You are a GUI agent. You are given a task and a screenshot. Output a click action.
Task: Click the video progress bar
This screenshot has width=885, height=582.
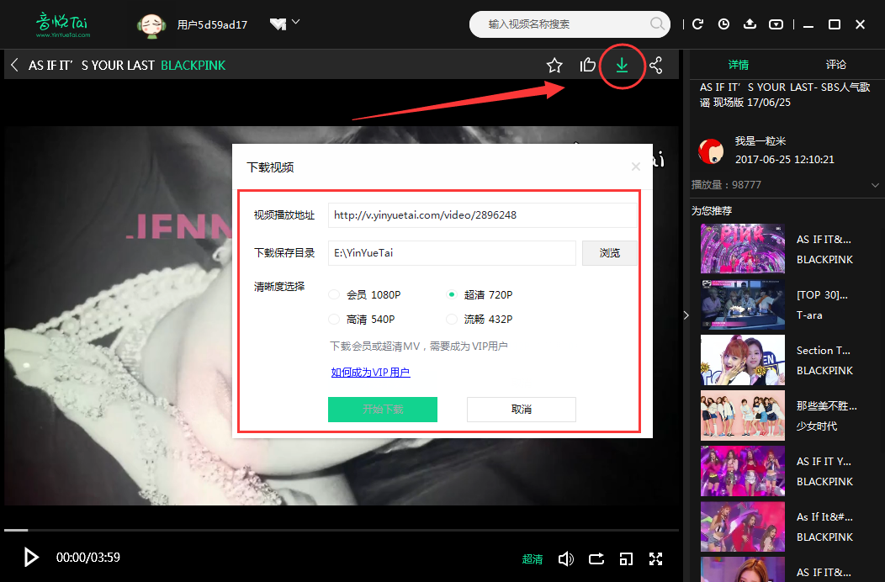(337, 528)
